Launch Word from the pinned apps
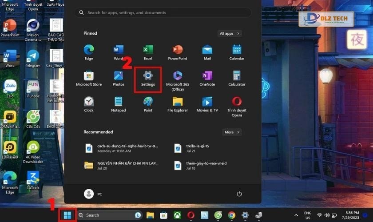 [118, 52]
